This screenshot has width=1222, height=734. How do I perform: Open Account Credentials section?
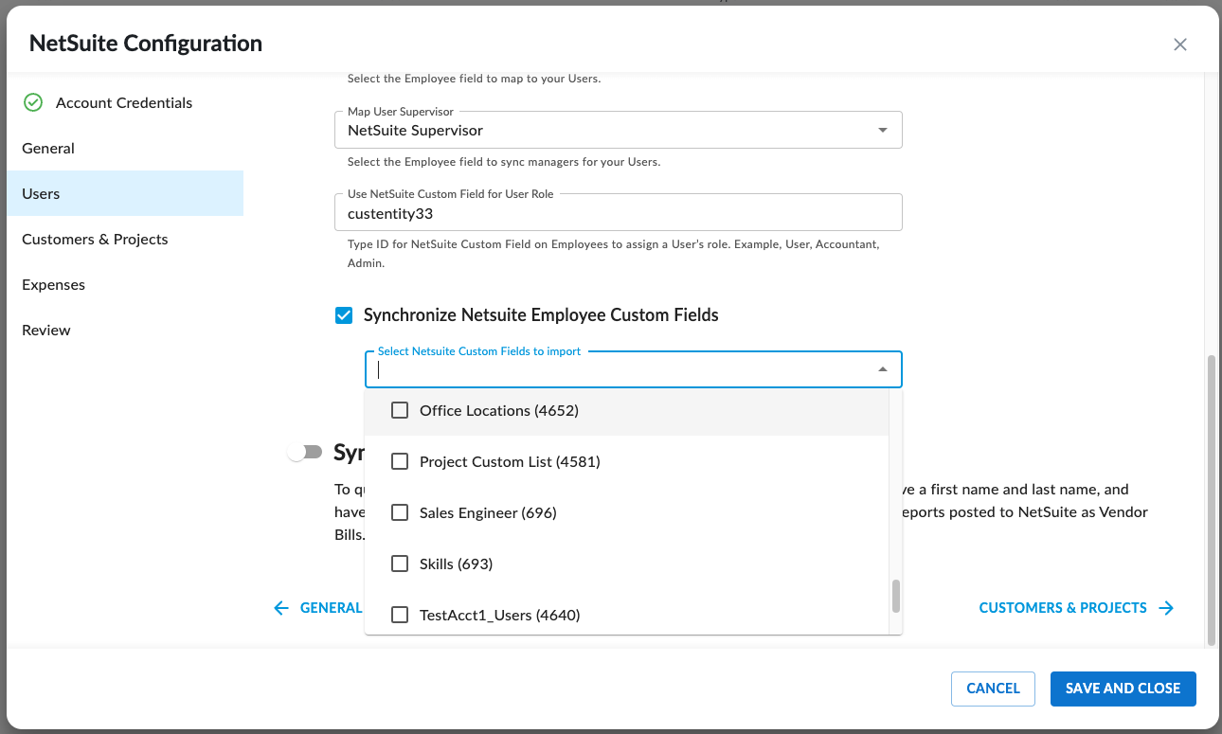click(125, 102)
